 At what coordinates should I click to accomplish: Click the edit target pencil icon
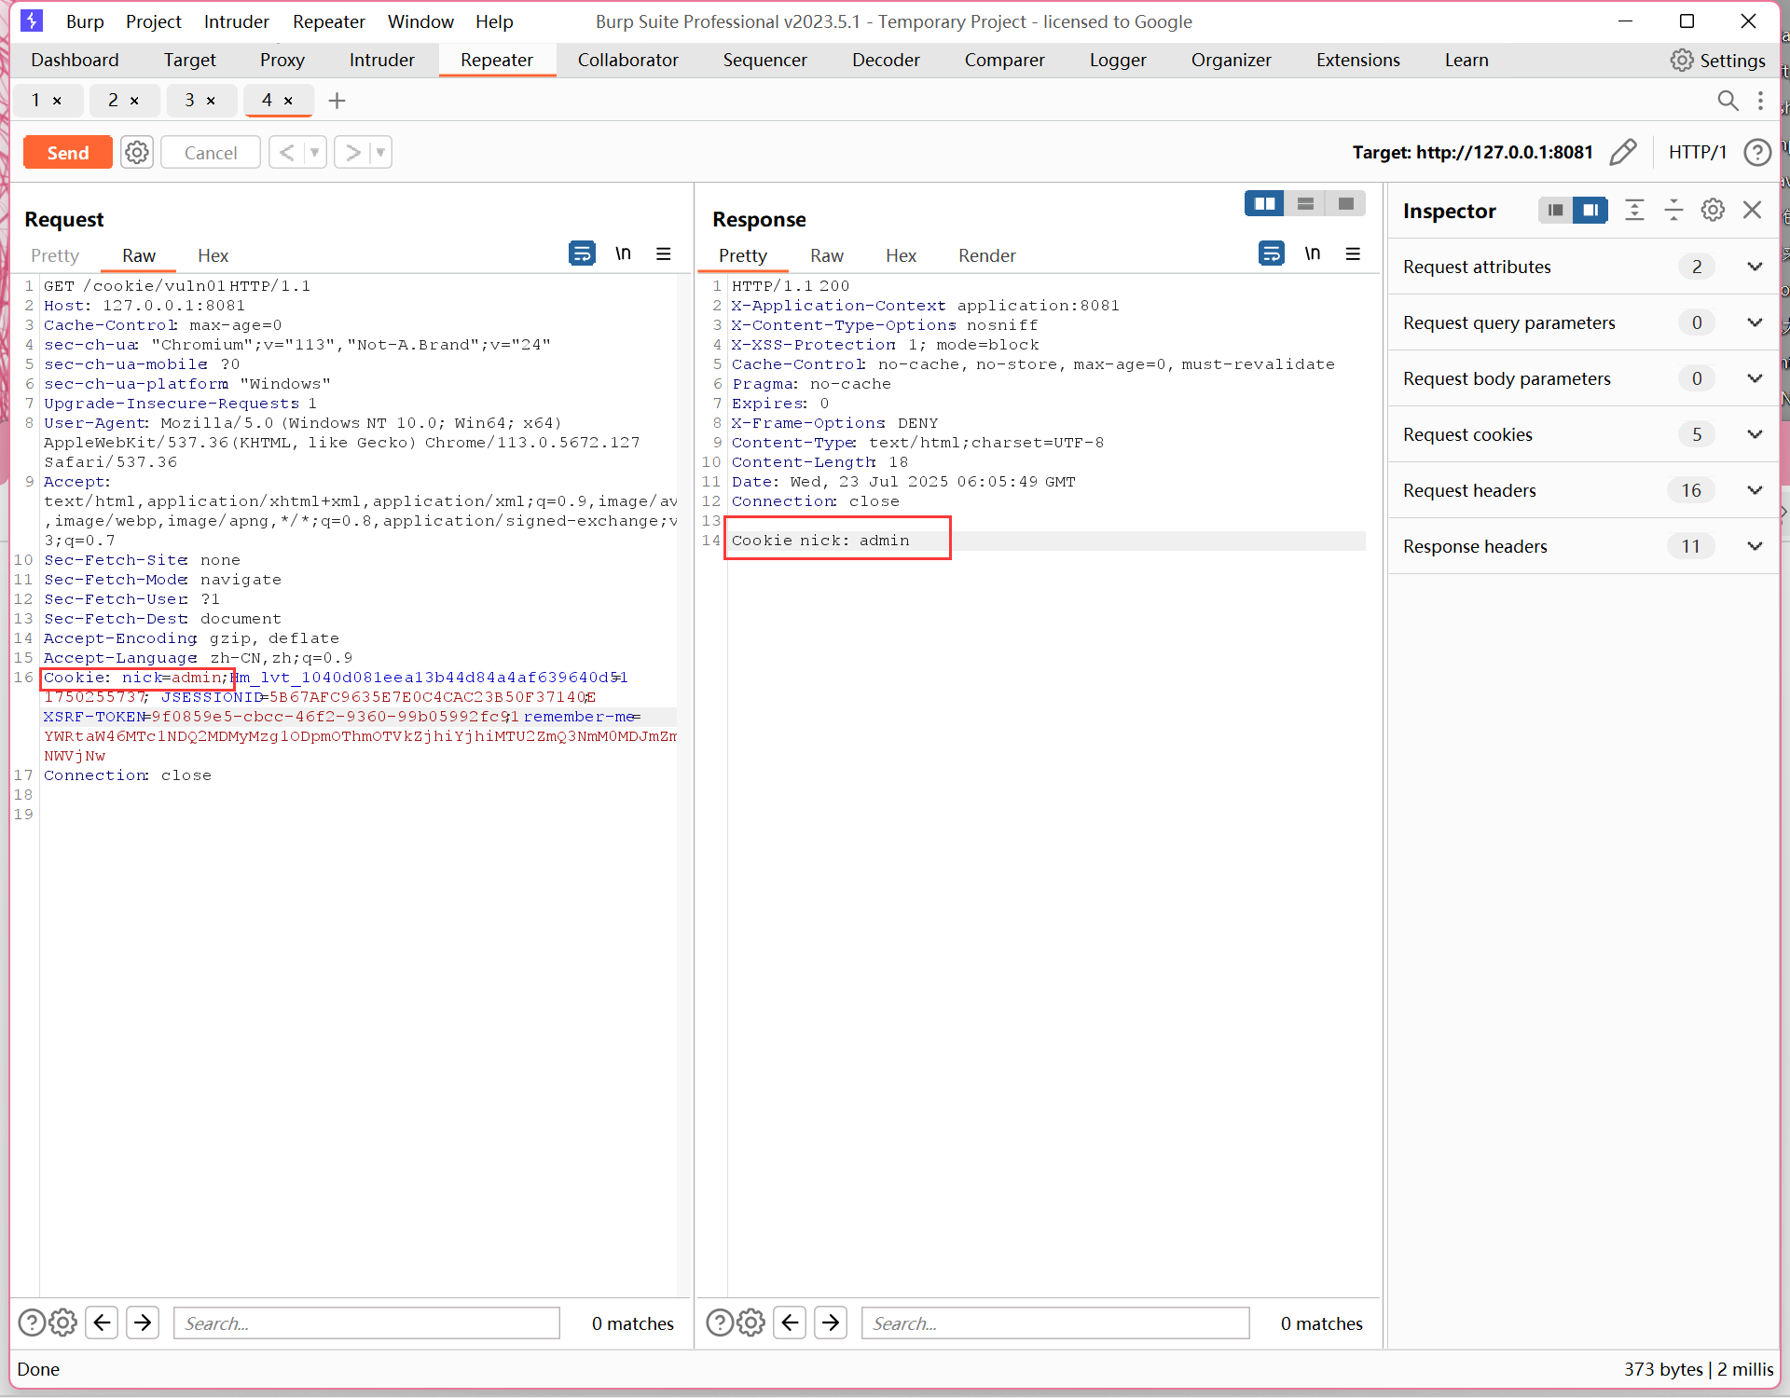click(x=1623, y=152)
